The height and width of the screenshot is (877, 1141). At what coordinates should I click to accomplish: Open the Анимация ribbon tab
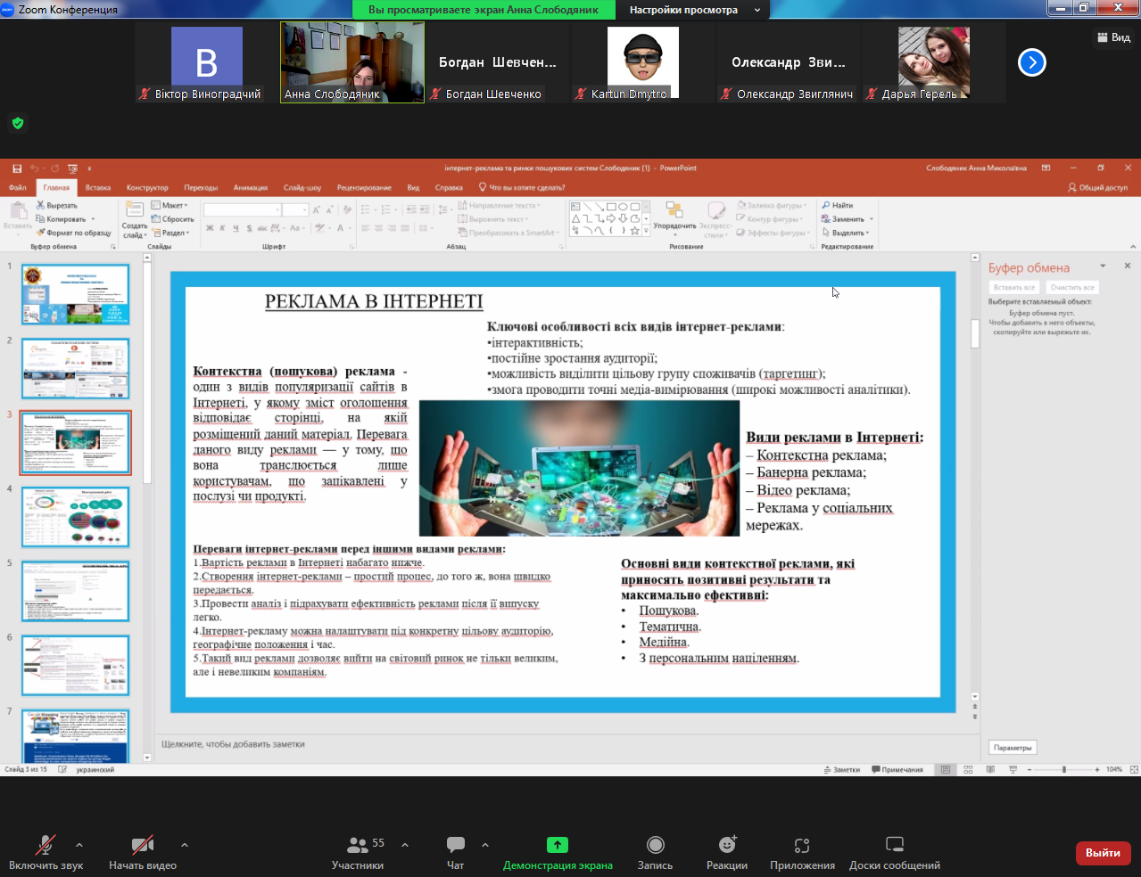251,187
